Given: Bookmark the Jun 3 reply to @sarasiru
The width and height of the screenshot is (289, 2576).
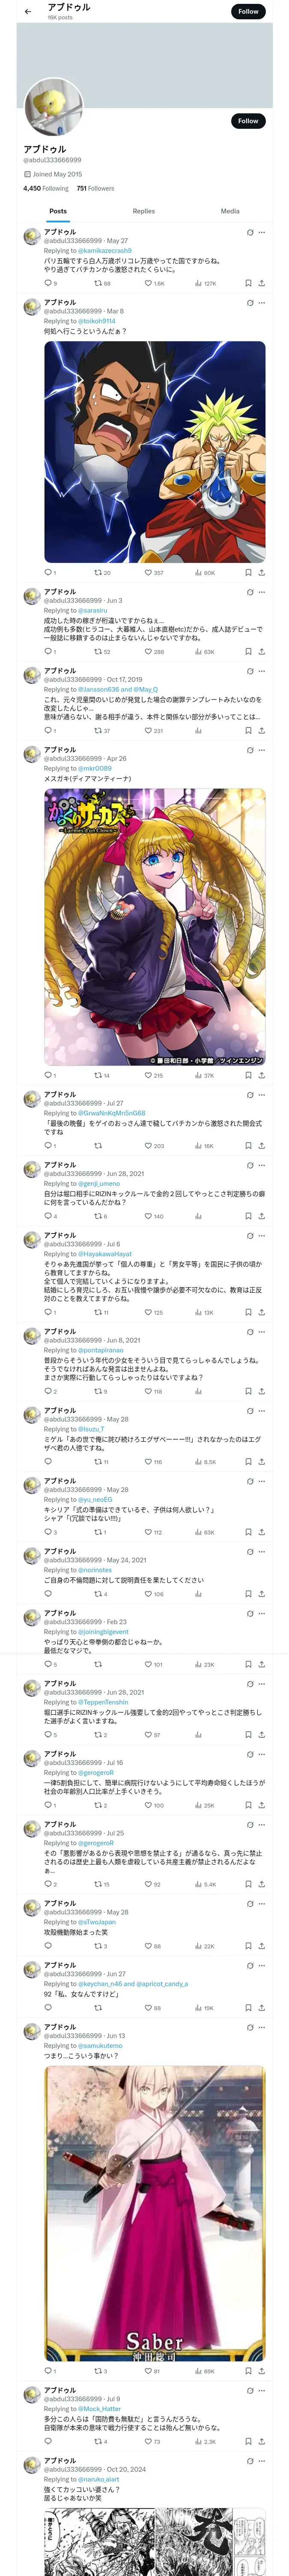Looking at the screenshot, I should click(x=248, y=651).
